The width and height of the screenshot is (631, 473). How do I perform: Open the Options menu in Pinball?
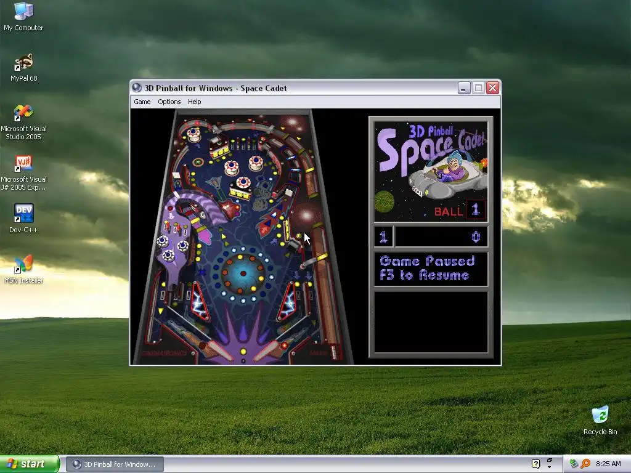coord(169,102)
